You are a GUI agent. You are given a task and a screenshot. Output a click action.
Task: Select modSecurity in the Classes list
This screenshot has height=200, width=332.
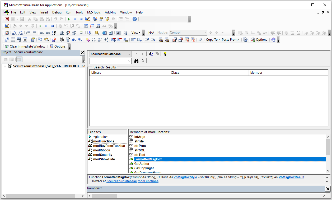pos(102,155)
